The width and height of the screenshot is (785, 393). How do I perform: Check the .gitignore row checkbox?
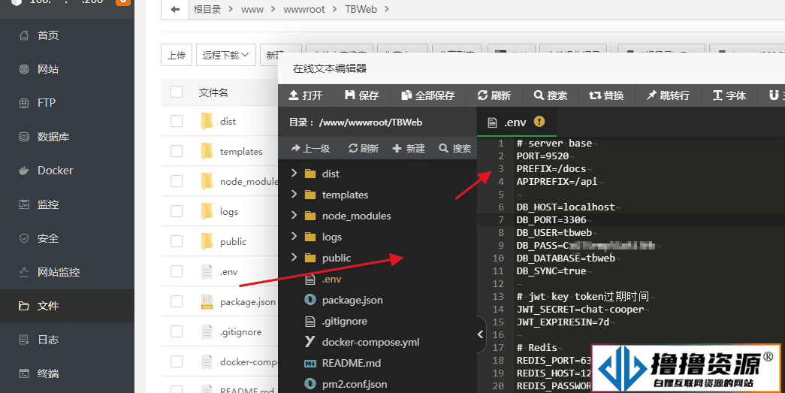point(177,331)
